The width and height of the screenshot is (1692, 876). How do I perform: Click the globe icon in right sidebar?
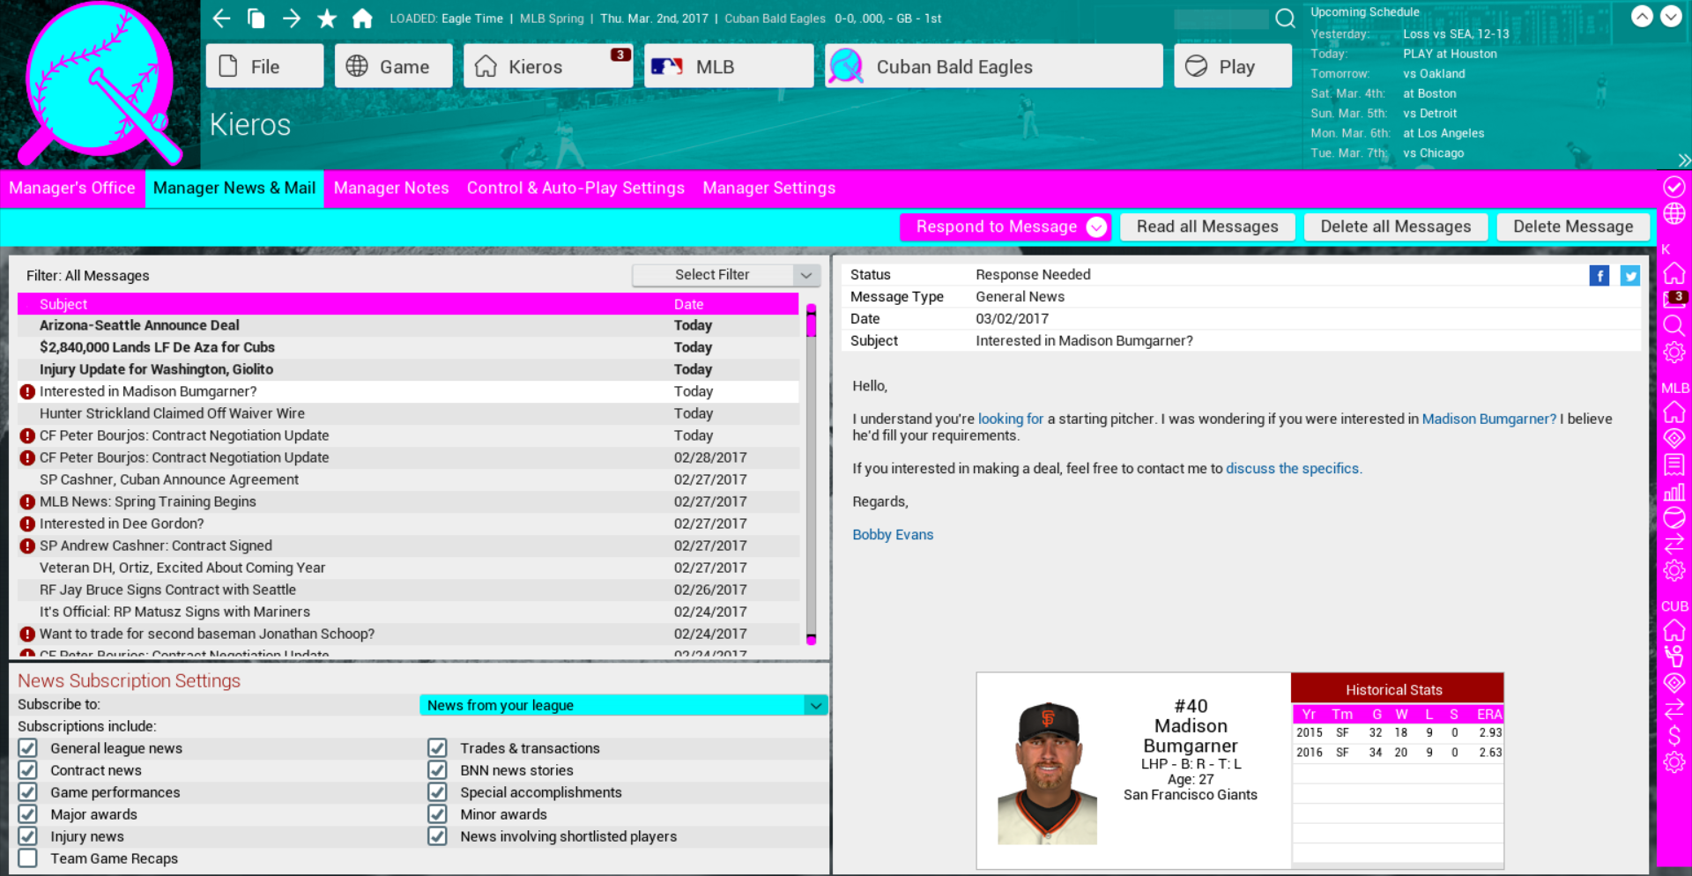pos(1674,214)
